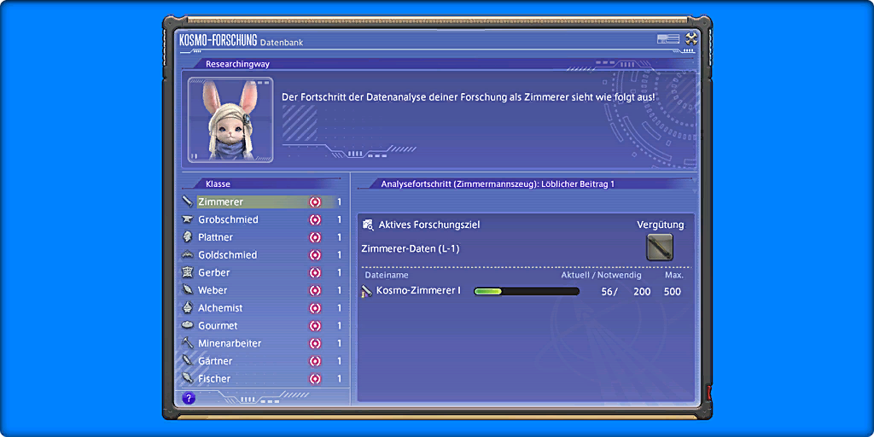Click the red stage badge next to Weber
This screenshot has height=437, width=874.
pos(315,290)
